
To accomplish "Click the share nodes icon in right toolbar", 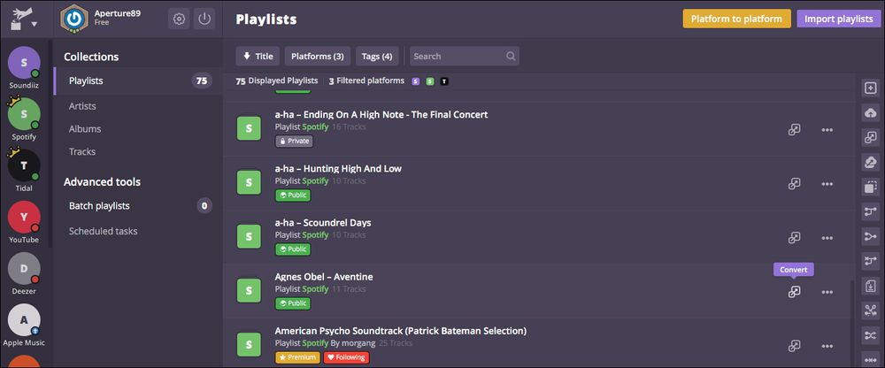I will coord(870,310).
